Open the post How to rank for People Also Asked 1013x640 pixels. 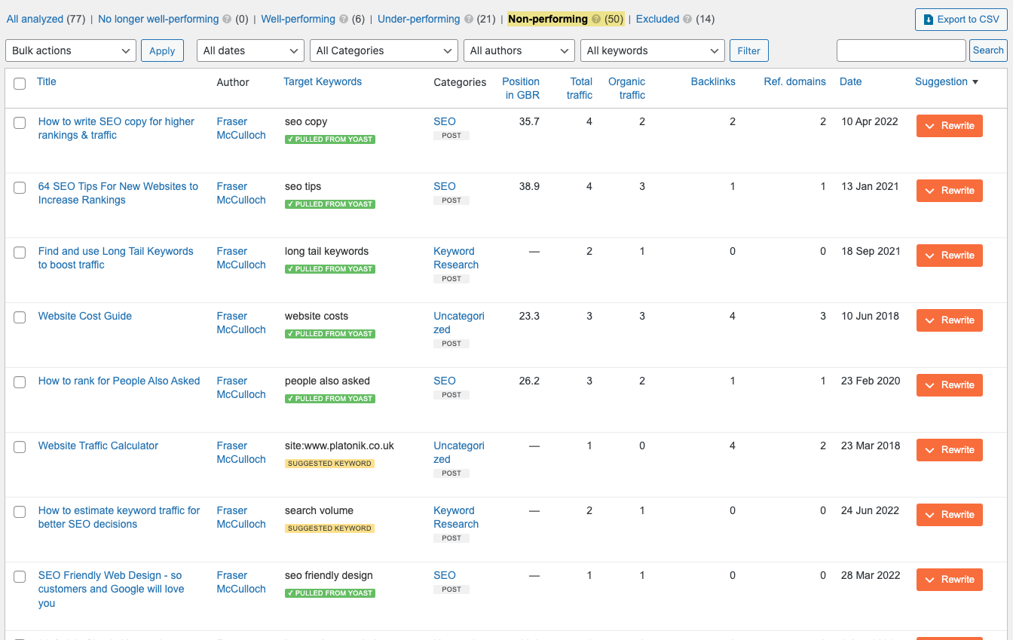click(118, 381)
